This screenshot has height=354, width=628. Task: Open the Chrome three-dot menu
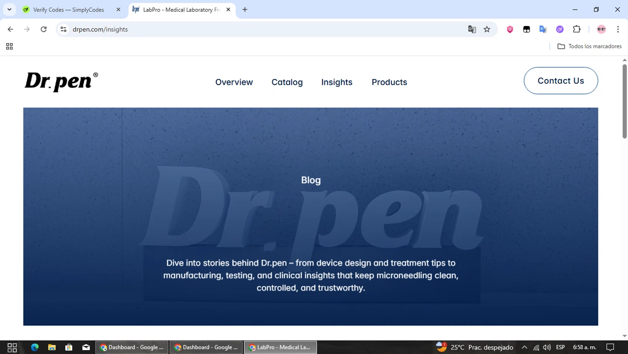(618, 29)
